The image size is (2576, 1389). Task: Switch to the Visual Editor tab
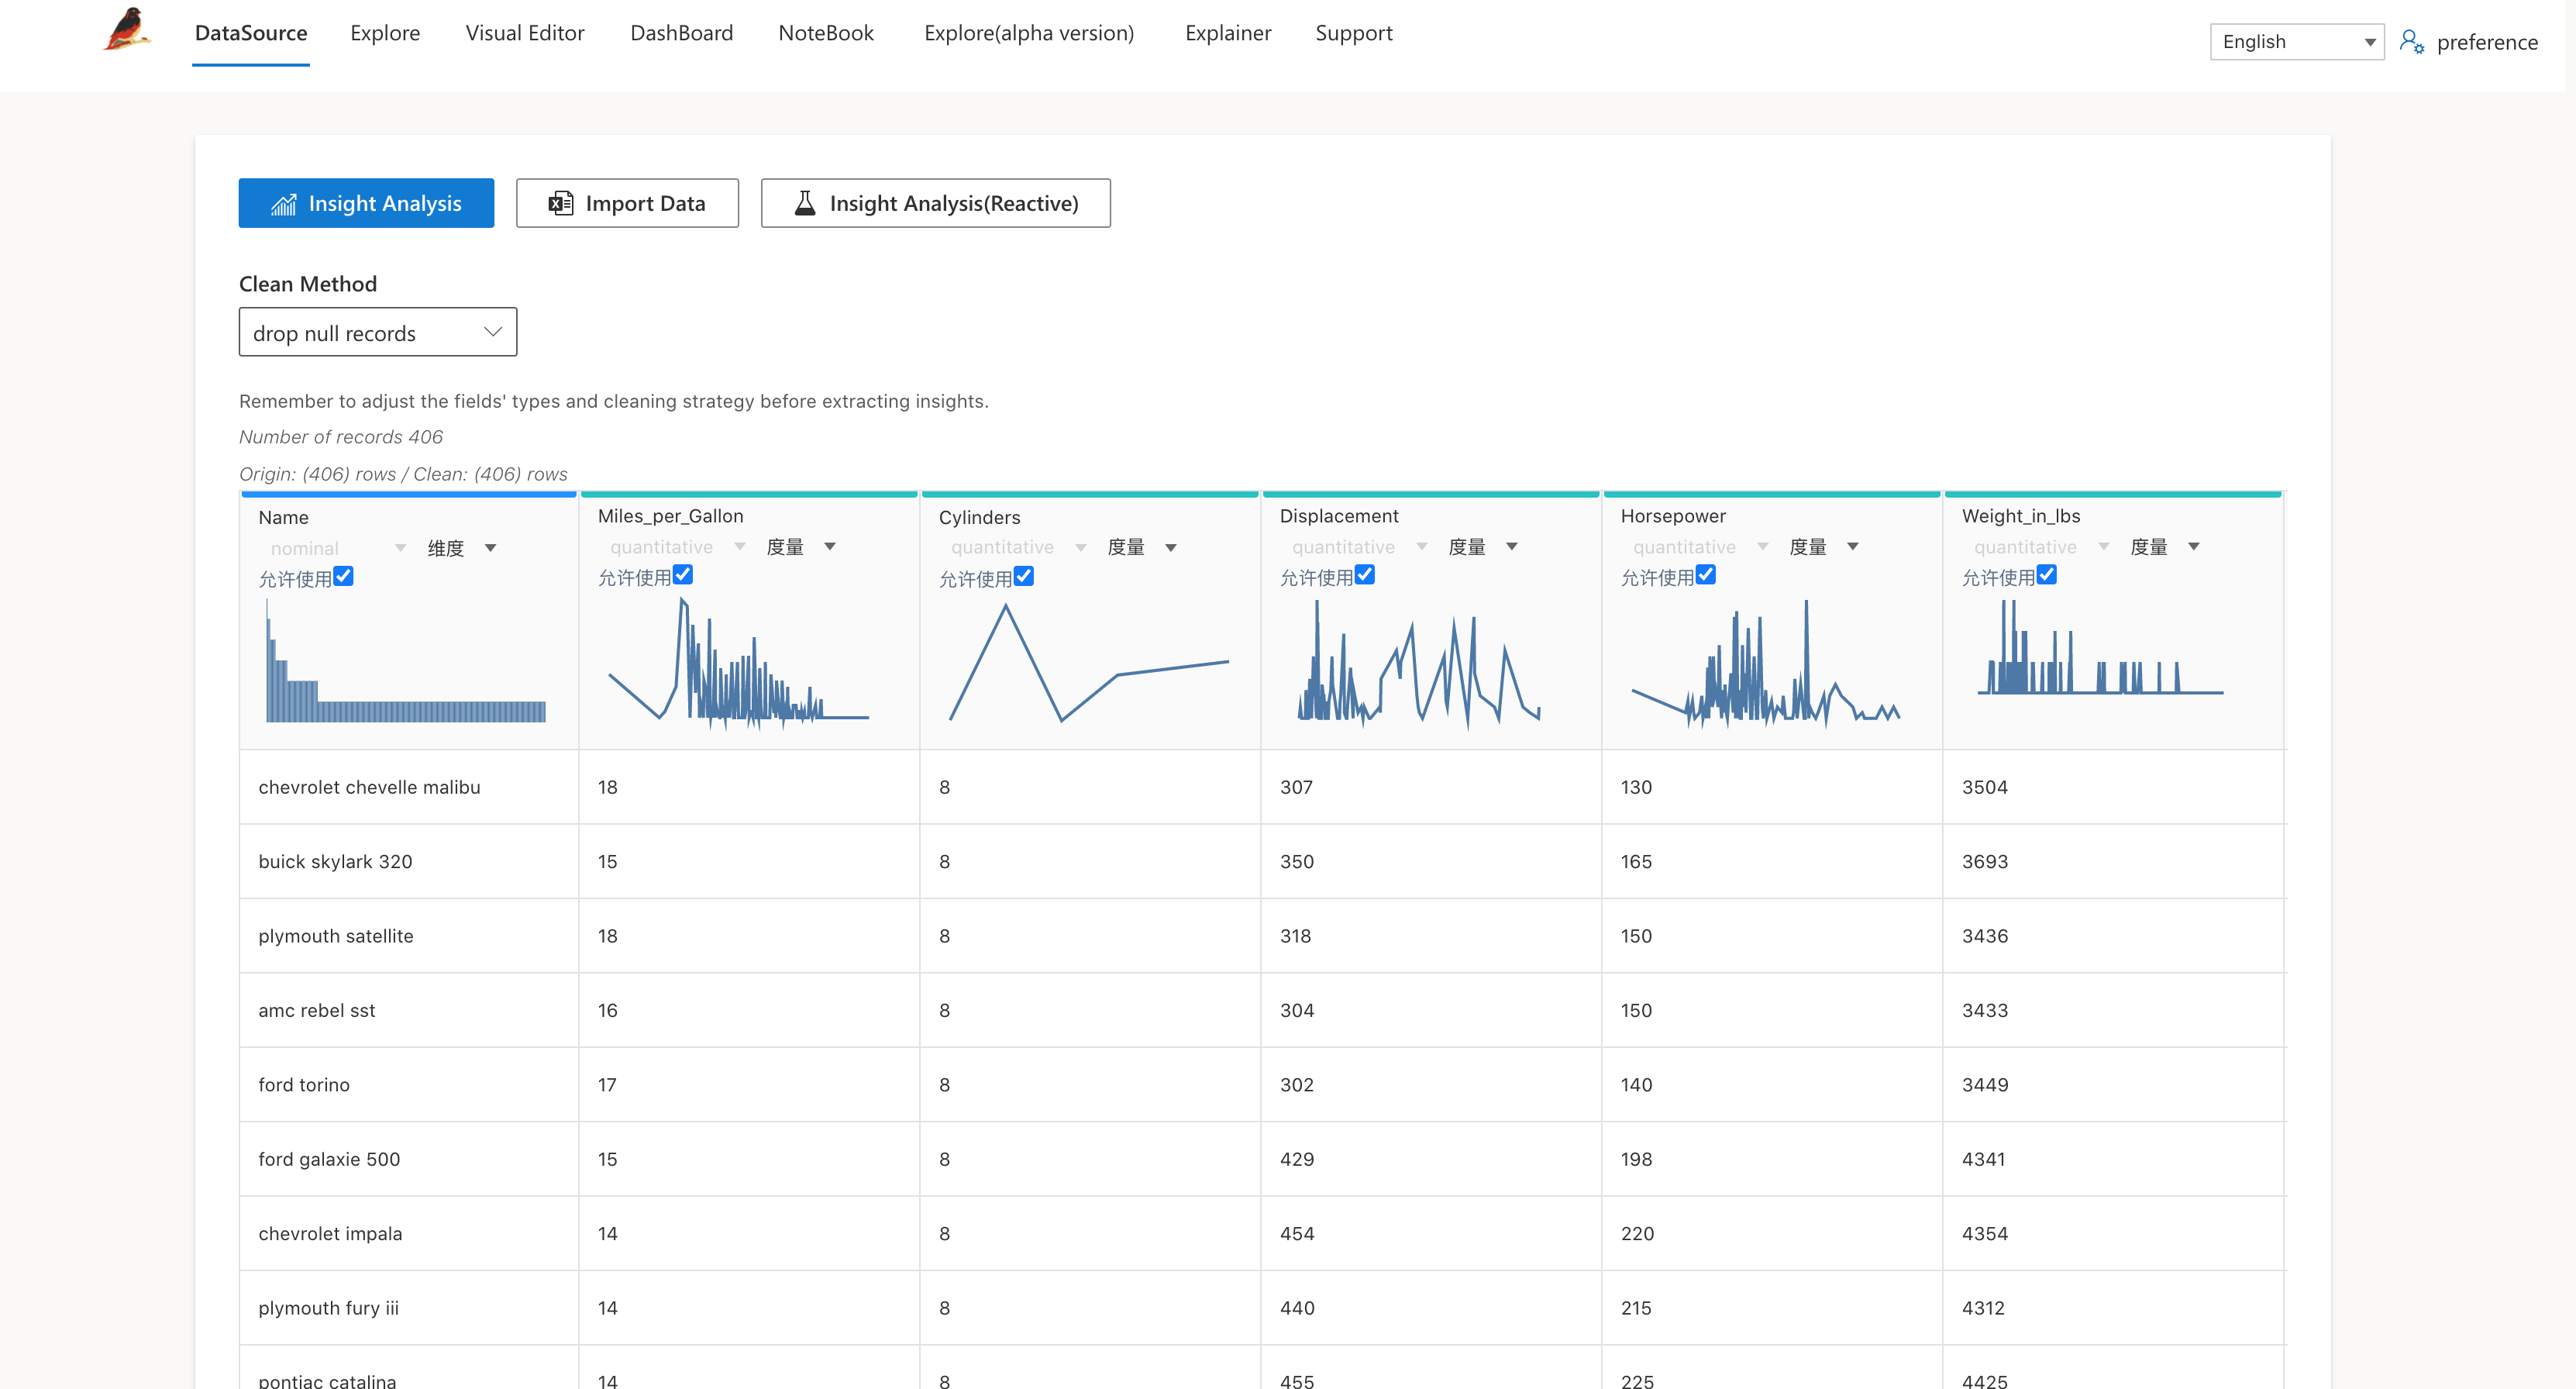(x=524, y=33)
